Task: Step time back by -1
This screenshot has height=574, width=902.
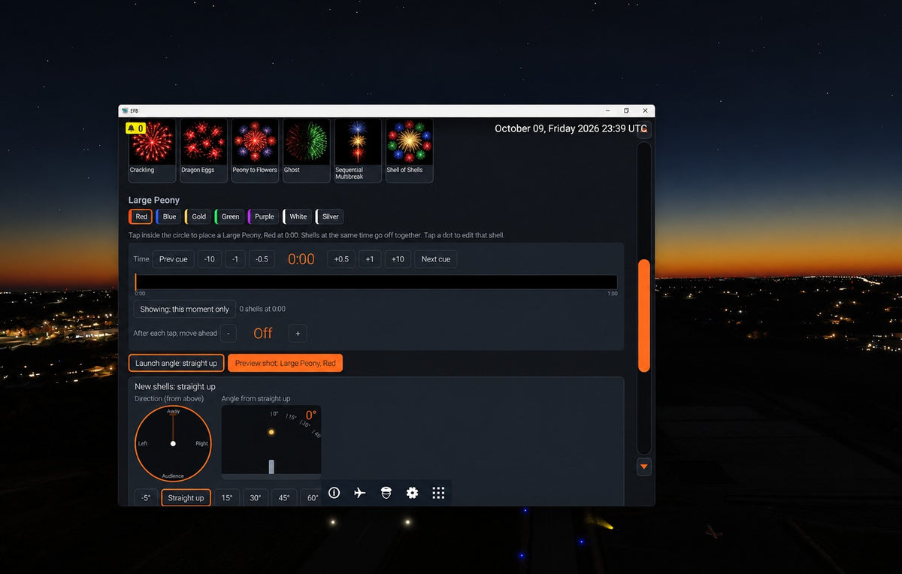Action: pyautogui.click(x=235, y=259)
